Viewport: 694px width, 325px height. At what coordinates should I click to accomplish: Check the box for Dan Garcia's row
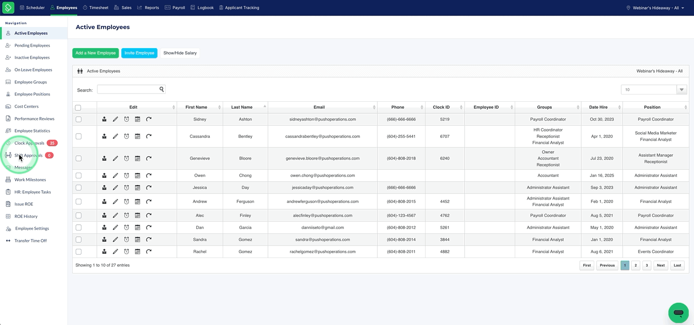point(79,228)
